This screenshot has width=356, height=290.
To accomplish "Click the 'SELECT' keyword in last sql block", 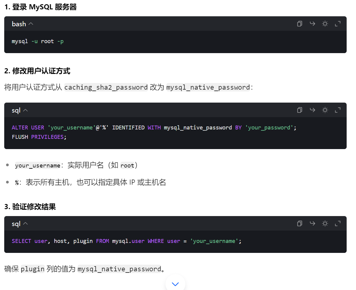I will 21,241.
